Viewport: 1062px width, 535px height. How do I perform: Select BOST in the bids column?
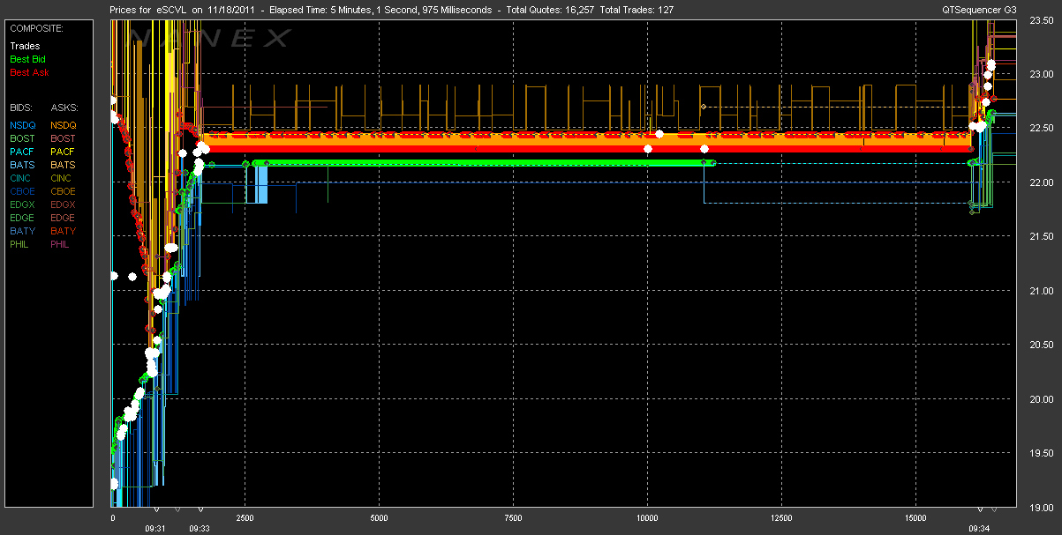[x=23, y=138]
